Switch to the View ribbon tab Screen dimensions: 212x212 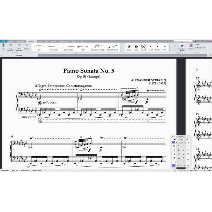(x=82, y=41)
